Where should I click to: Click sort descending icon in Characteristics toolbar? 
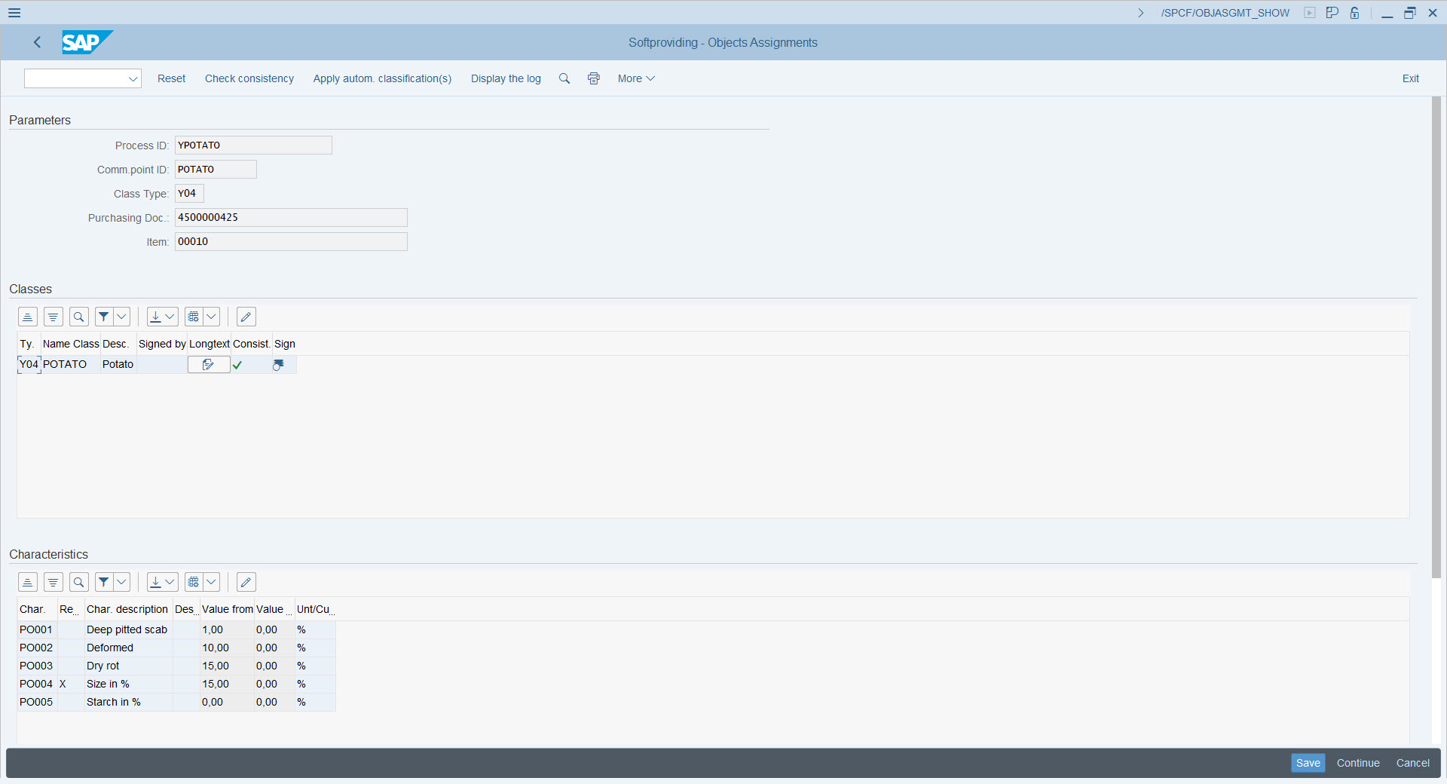[54, 582]
